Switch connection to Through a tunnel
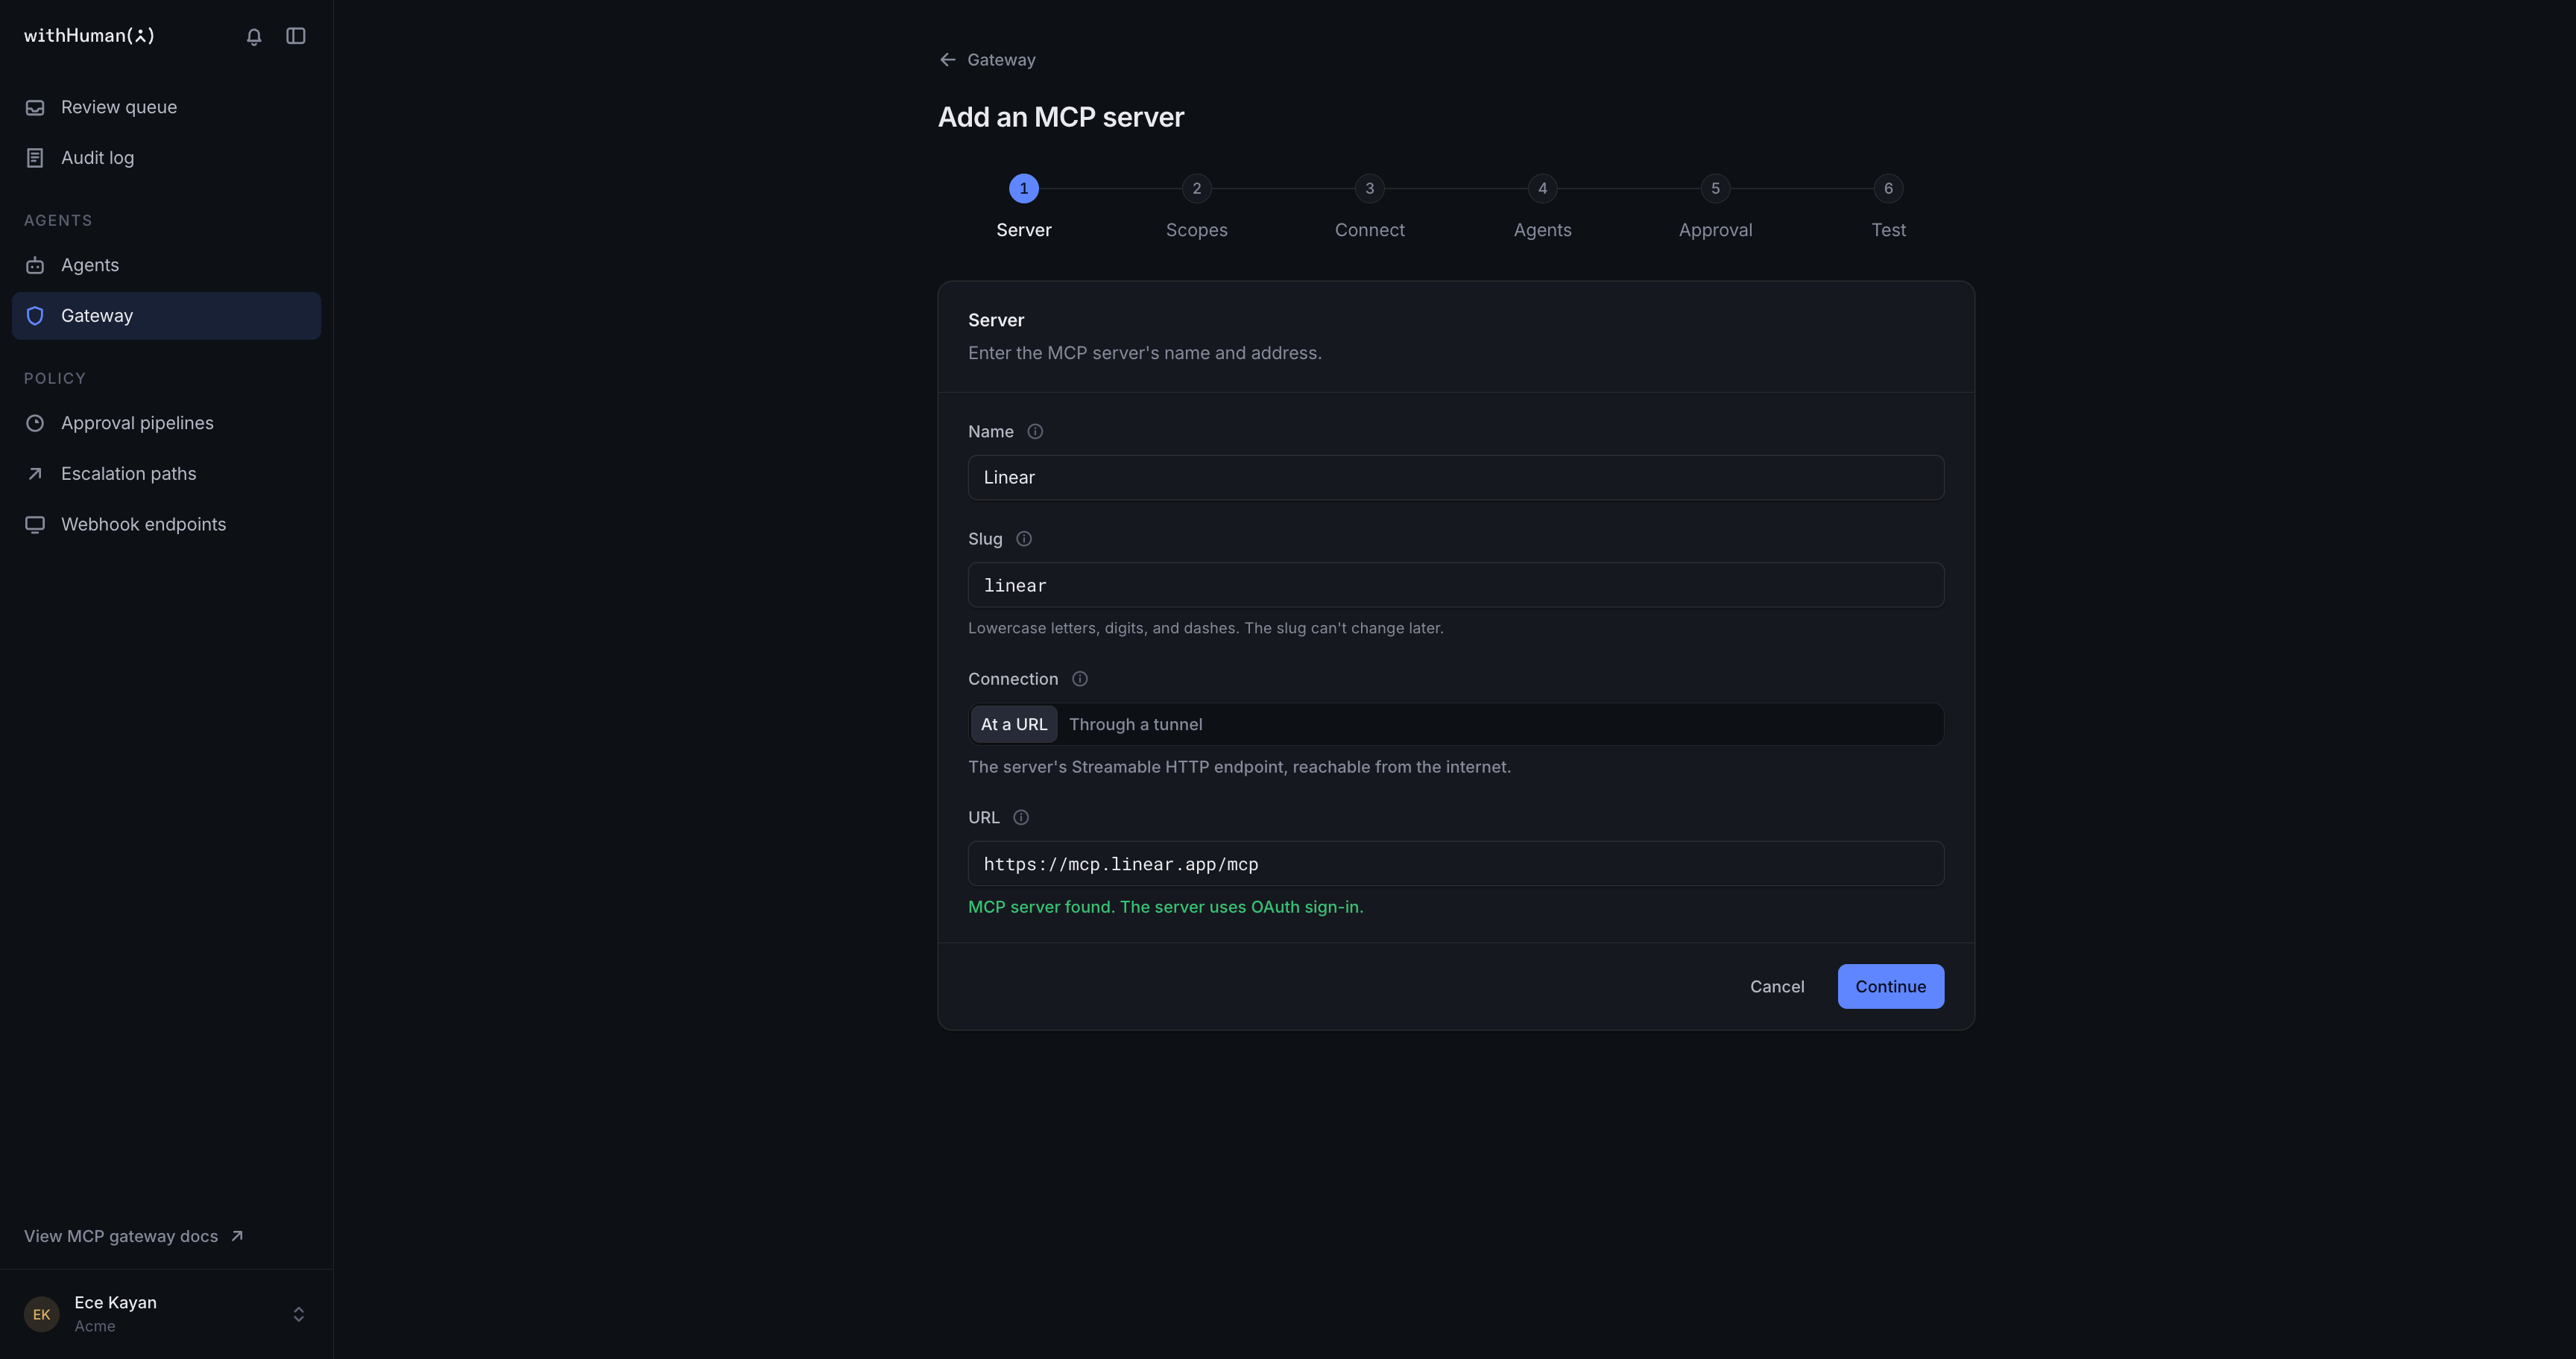The height and width of the screenshot is (1359, 2576). [1136, 724]
